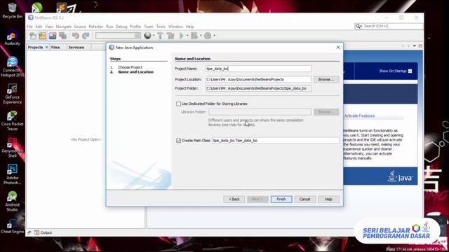Open the Refactor menu
Image resolution: width=449 pixels, height=252 pixels.
[96, 27]
